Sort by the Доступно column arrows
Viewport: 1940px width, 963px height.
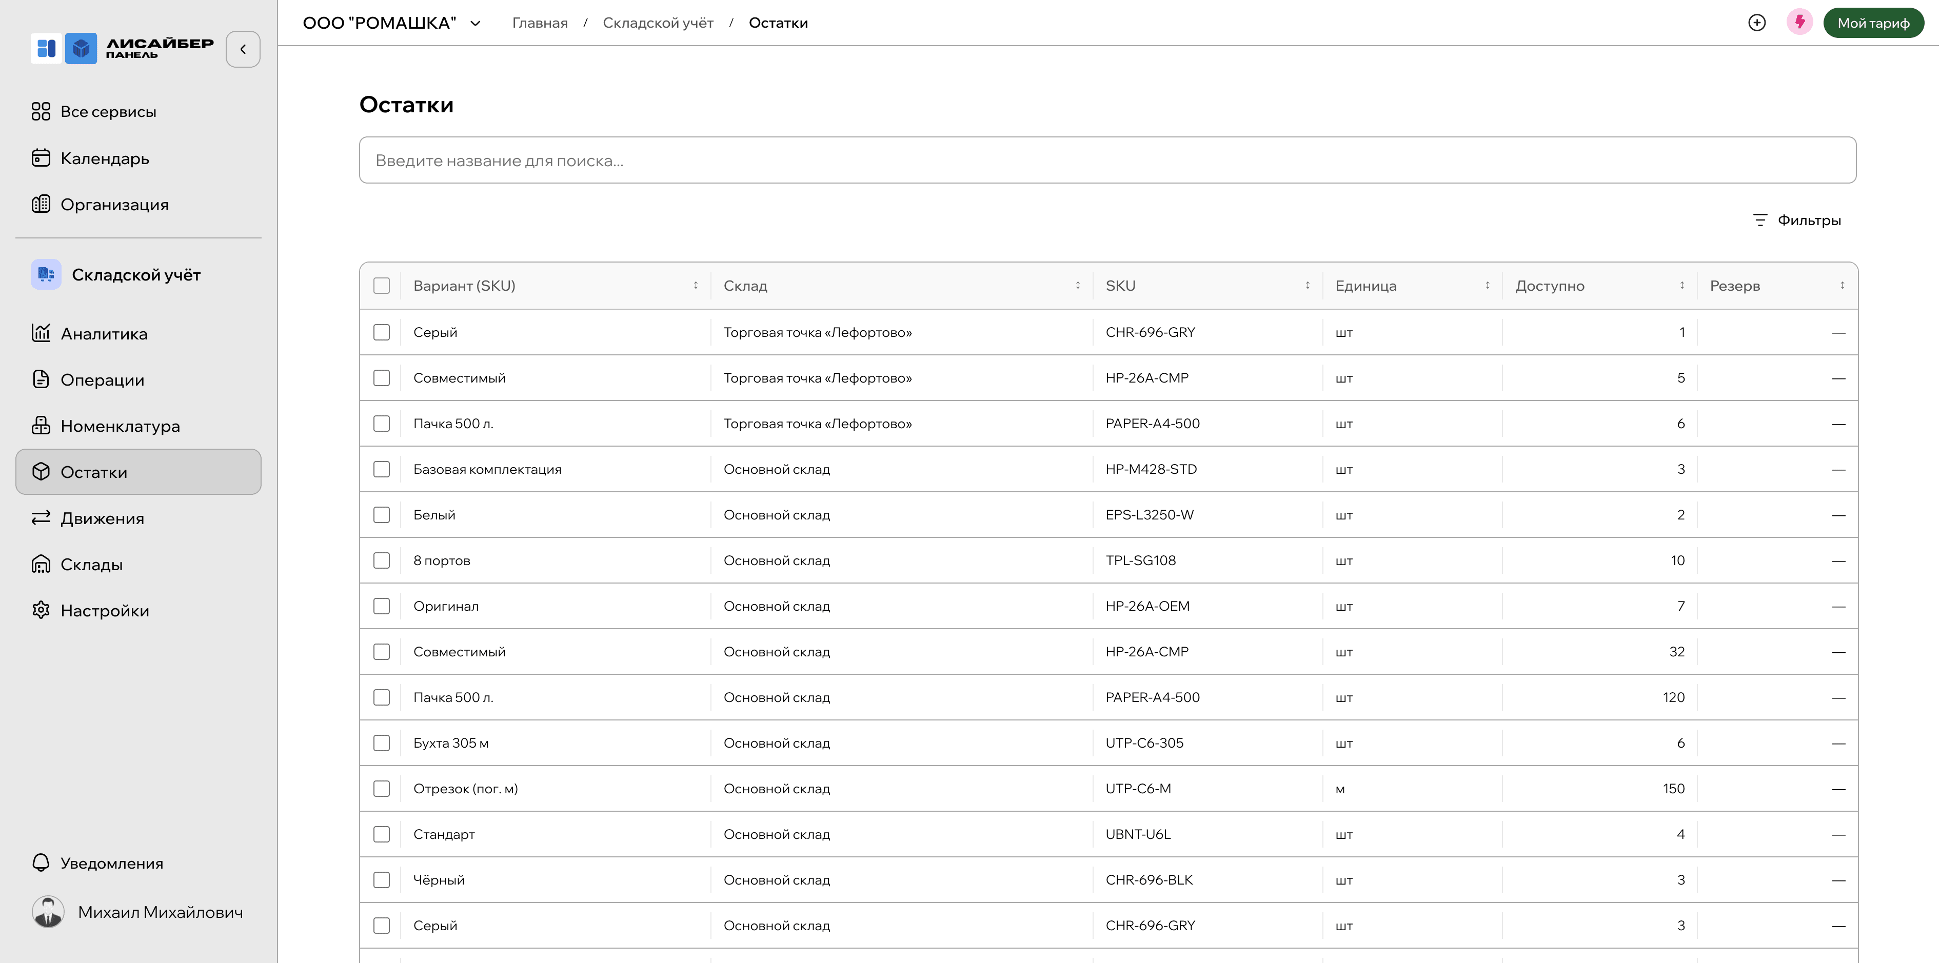click(1681, 285)
